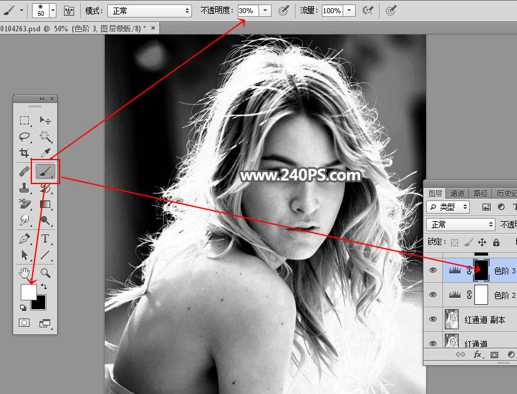
Task: Switch to the 路径 tab
Action: [481, 194]
